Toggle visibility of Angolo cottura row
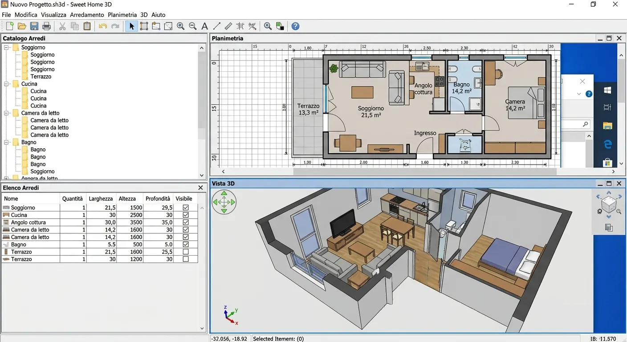This screenshot has height=342, width=627. pos(186,222)
